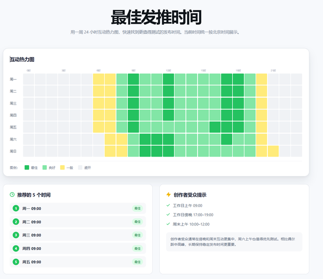The height and width of the screenshot is (279, 323).
Task: Click the clock icon beside 推荐的 5 个时间
Action: point(12,195)
